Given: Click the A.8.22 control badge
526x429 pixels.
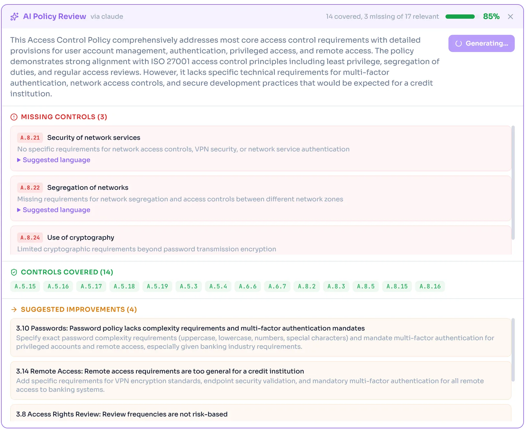Looking at the screenshot, I should tap(30, 188).
